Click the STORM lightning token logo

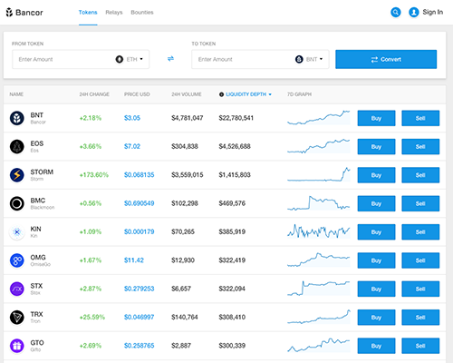coord(17,175)
